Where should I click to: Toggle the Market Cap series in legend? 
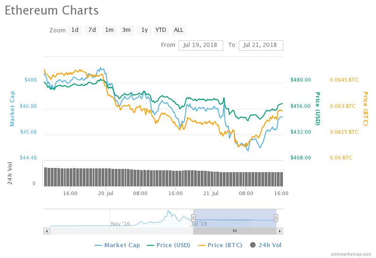[117, 245]
